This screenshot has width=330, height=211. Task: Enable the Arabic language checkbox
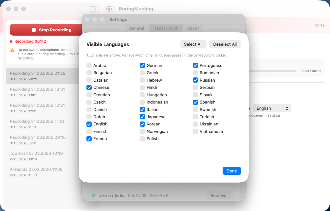89,65
